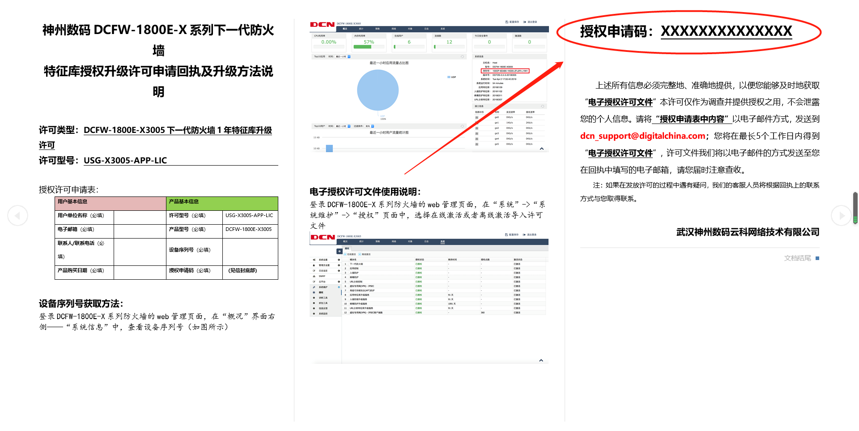Toggle the sidebar collapse button above 系统设置
The height and width of the screenshot is (431, 859).
(x=339, y=251)
